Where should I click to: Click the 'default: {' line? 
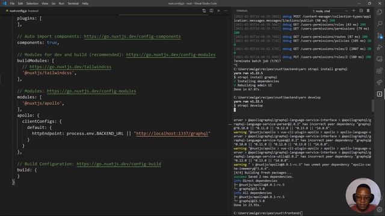point(40,127)
